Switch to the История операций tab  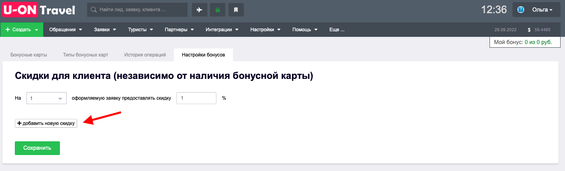pos(145,55)
